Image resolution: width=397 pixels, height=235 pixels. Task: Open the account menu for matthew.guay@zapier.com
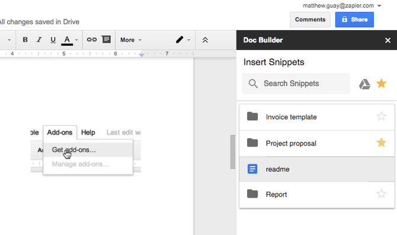click(x=342, y=5)
